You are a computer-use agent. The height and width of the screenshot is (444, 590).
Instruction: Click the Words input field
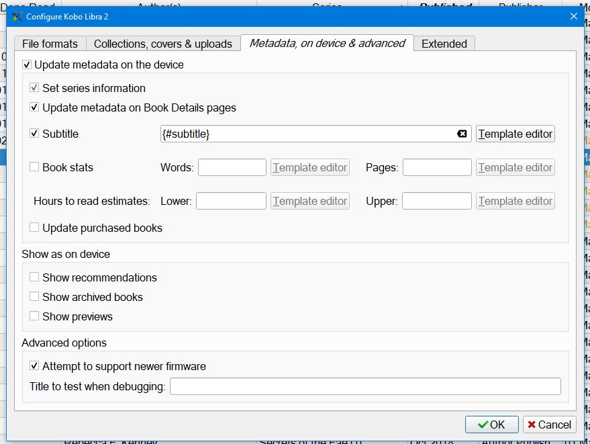click(232, 167)
